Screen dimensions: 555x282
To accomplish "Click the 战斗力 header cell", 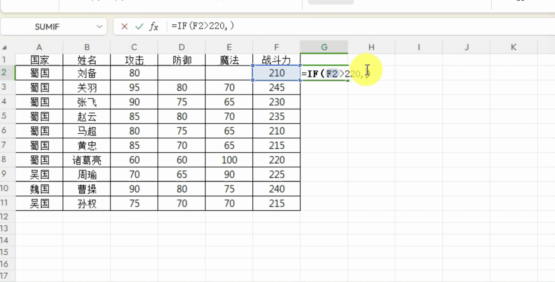I will click(x=276, y=59).
